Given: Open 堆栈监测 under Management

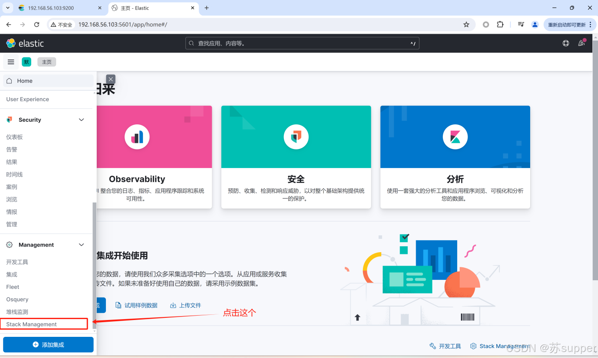Looking at the screenshot, I should coord(17,312).
